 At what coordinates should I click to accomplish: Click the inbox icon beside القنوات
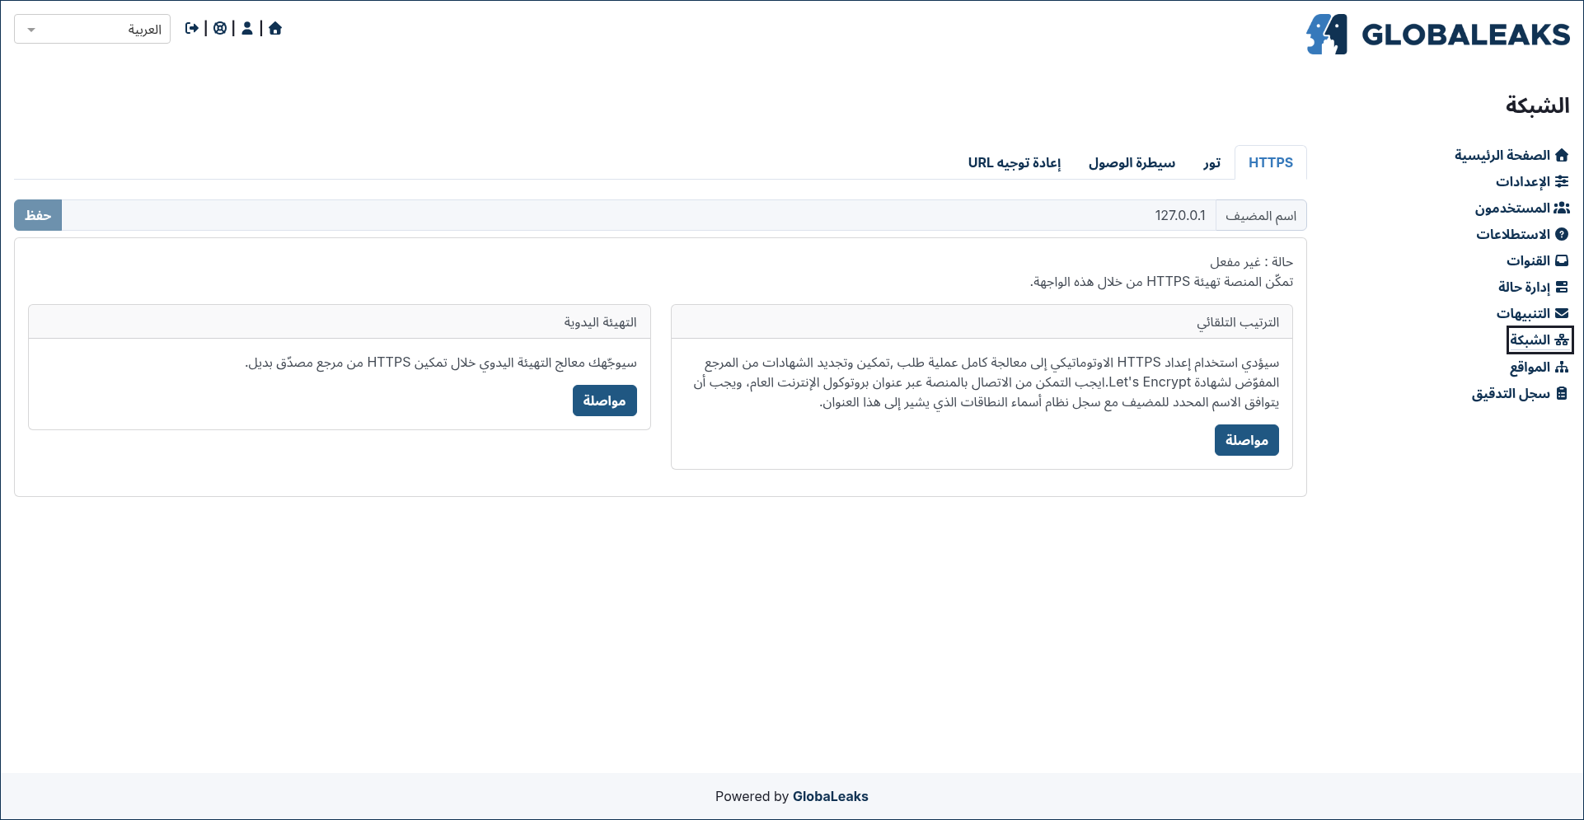[1562, 260]
